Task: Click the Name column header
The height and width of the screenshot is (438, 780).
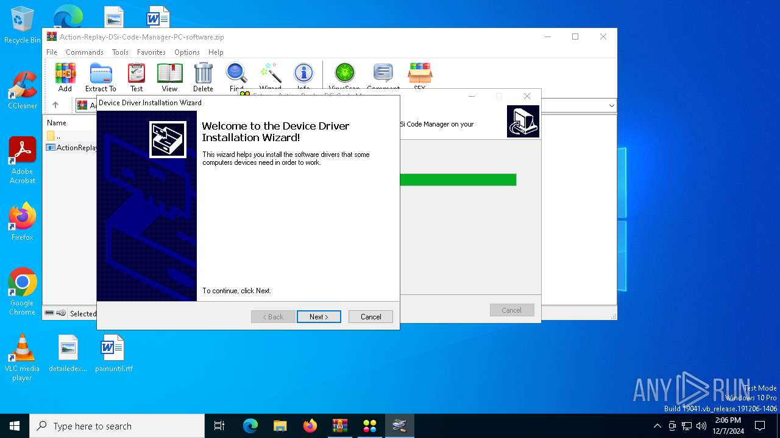Action: pyautogui.click(x=57, y=123)
